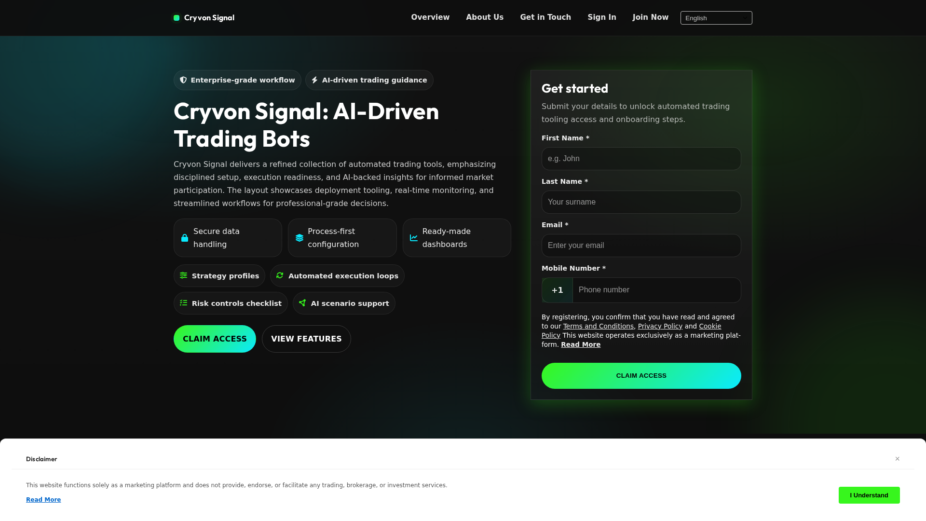This screenshot has width=926, height=521.
Task: Open the +1 country code selector
Action: tap(558, 290)
